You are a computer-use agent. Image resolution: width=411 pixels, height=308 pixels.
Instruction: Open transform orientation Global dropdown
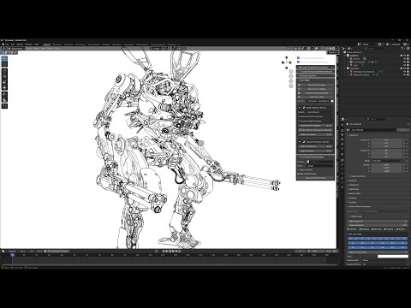click(x=157, y=49)
